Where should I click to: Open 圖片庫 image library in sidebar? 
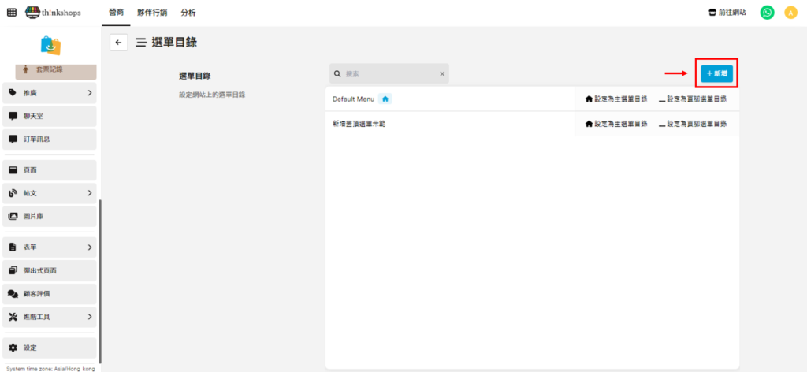pyautogui.click(x=49, y=217)
